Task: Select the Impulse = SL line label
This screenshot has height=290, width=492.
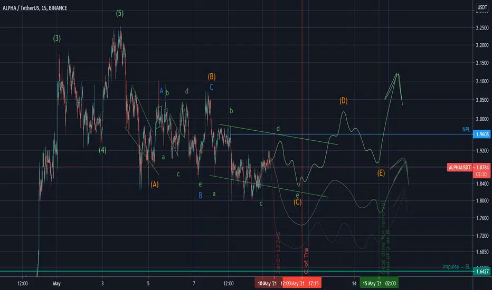Action: click(x=456, y=266)
